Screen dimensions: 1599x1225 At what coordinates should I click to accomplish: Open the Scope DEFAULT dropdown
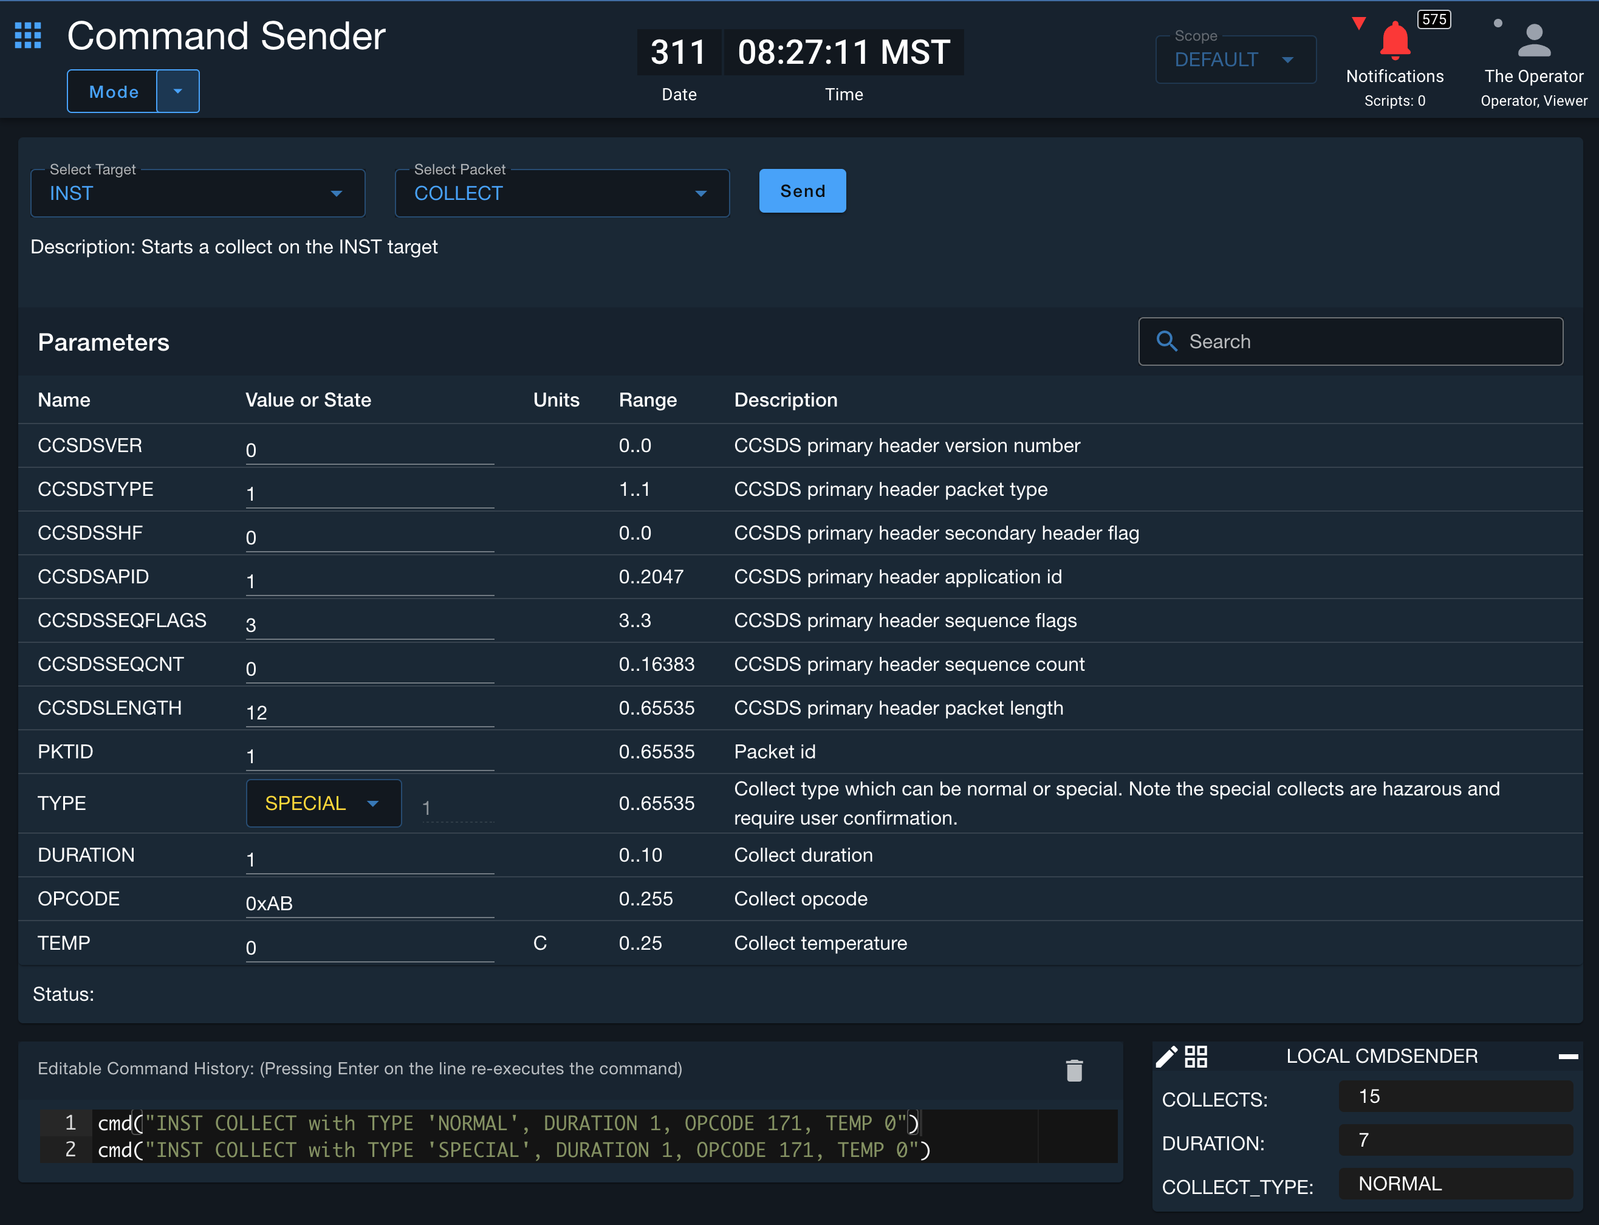click(1235, 59)
